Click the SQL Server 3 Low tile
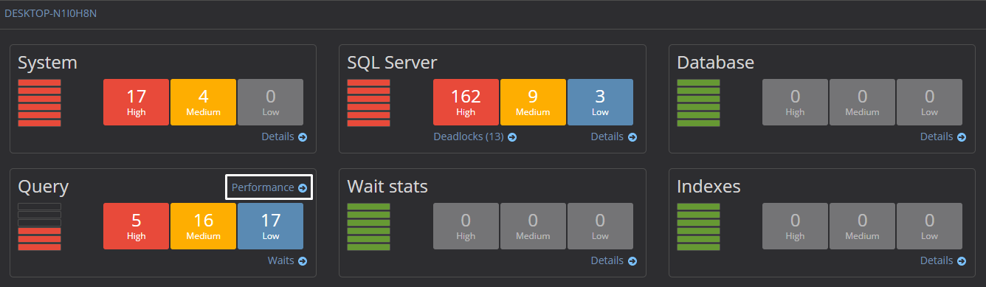The width and height of the screenshot is (986, 287). pos(600,102)
